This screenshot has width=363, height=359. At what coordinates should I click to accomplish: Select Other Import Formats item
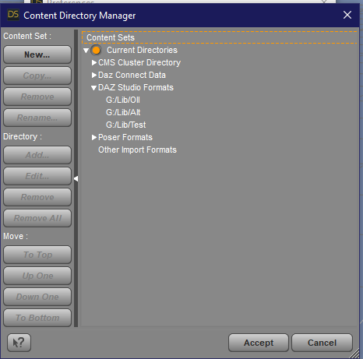coord(137,150)
